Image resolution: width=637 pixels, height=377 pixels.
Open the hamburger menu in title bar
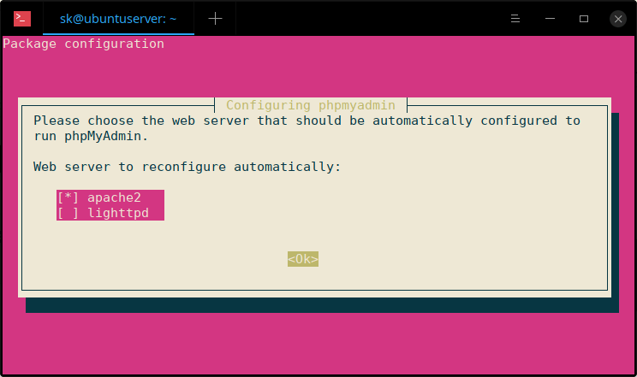tap(515, 18)
